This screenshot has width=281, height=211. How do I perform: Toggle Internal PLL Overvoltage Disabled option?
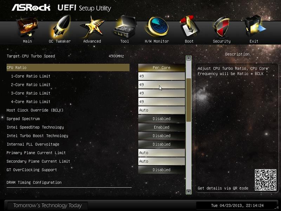coord(162,144)
